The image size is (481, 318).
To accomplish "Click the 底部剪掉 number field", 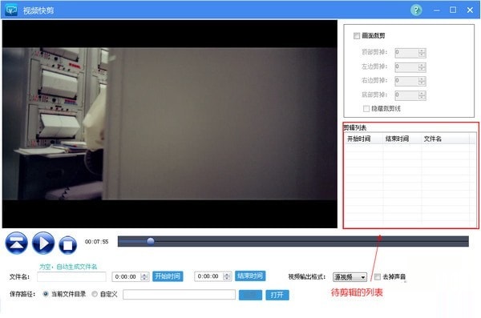I will (406, 95).
